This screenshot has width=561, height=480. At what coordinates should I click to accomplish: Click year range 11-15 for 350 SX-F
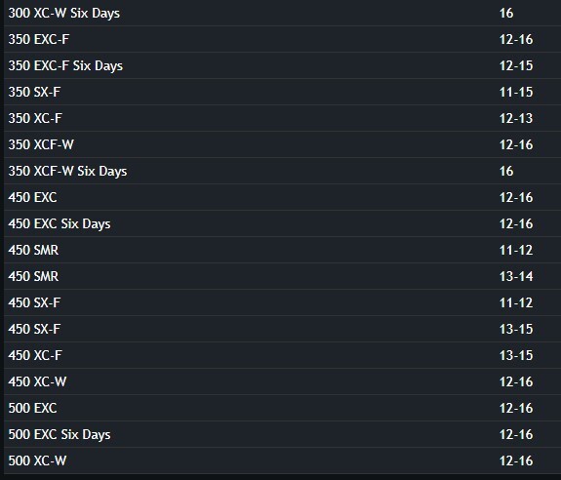coord(516,92)
